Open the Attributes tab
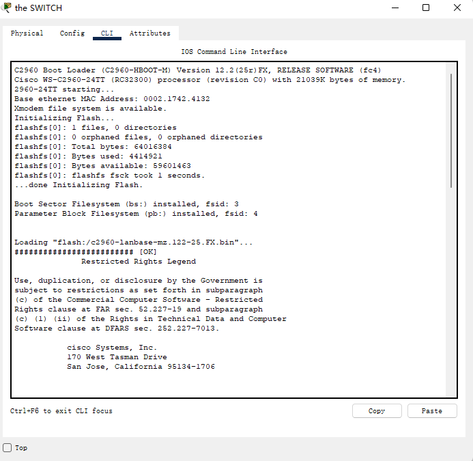Screen dimensions: 473x461 (150, 33)
